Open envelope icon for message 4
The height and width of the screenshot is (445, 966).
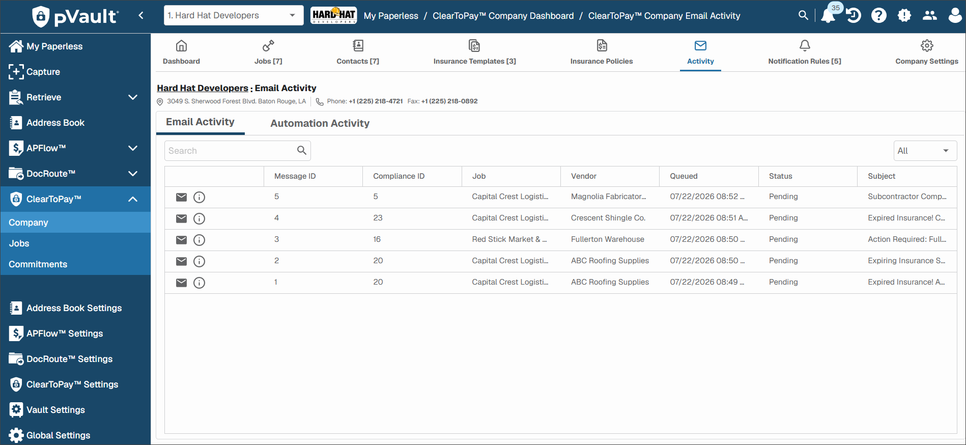182,218
